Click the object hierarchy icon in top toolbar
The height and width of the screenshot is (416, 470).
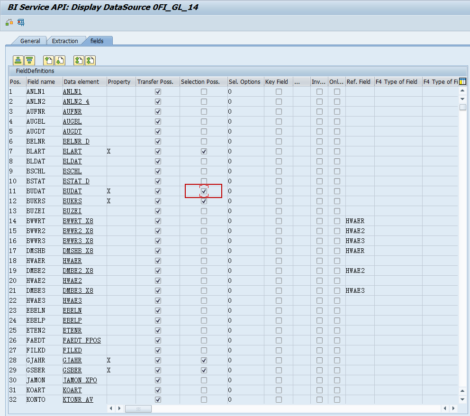pyautogui.click(x=9, y=22)
